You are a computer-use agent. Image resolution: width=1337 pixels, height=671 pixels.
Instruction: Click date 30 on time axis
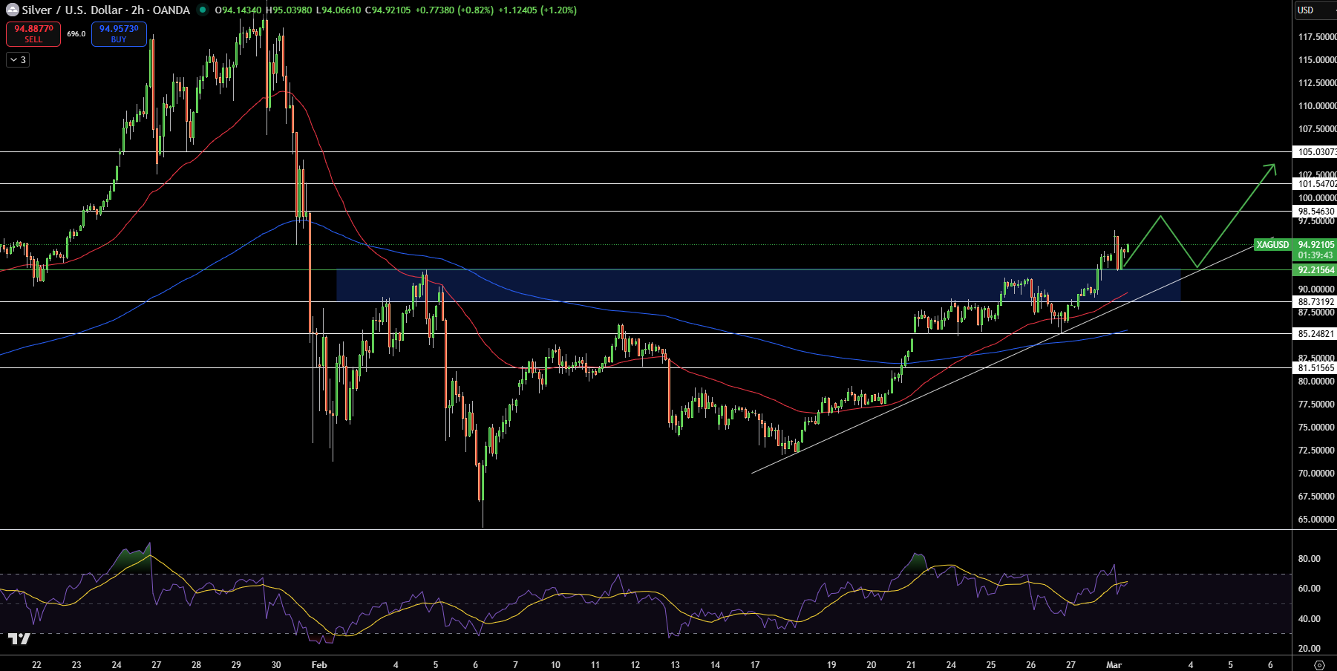click(x=276, y=665)
